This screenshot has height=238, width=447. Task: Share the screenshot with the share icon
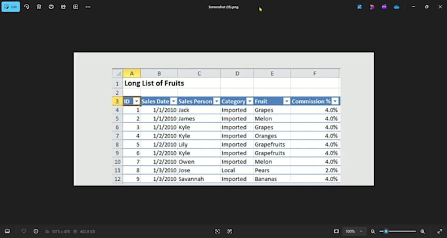pos(63,7)
